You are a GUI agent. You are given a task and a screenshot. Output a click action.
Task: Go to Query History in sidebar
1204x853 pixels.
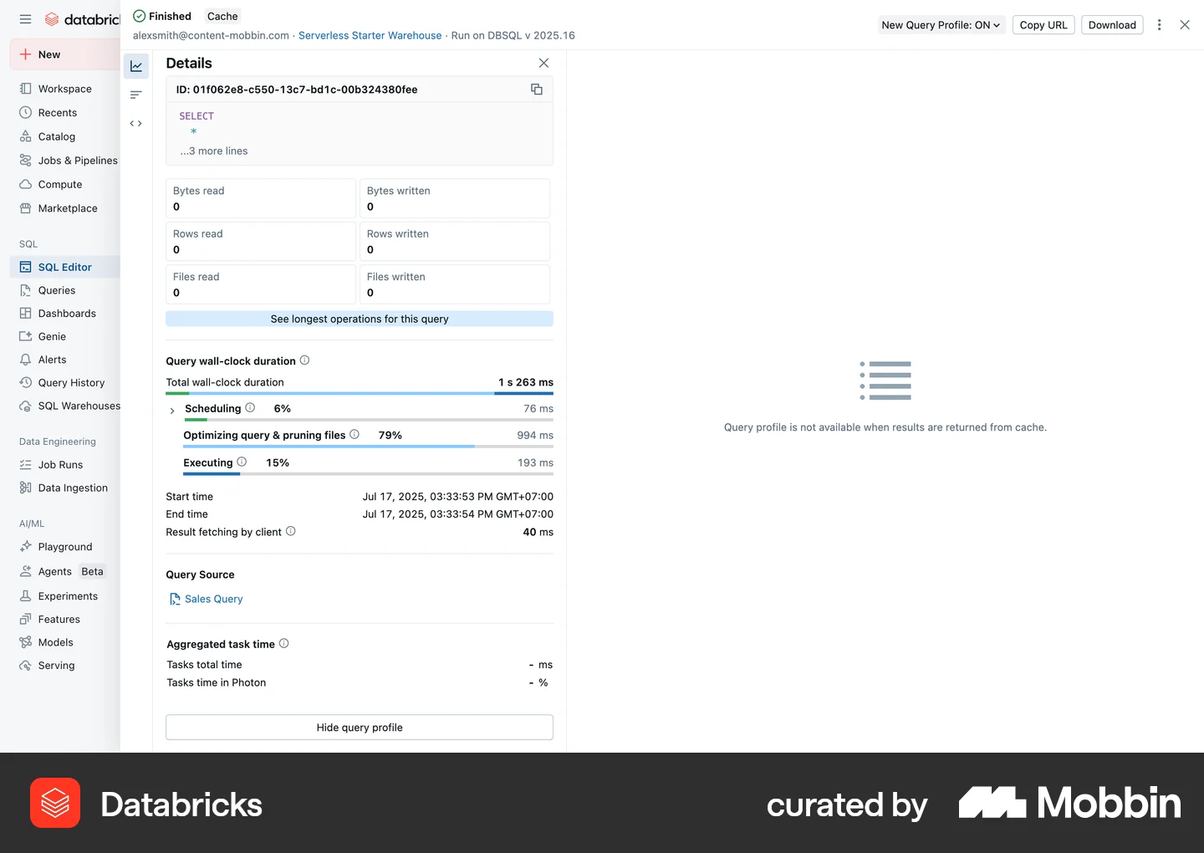[71, 383]
